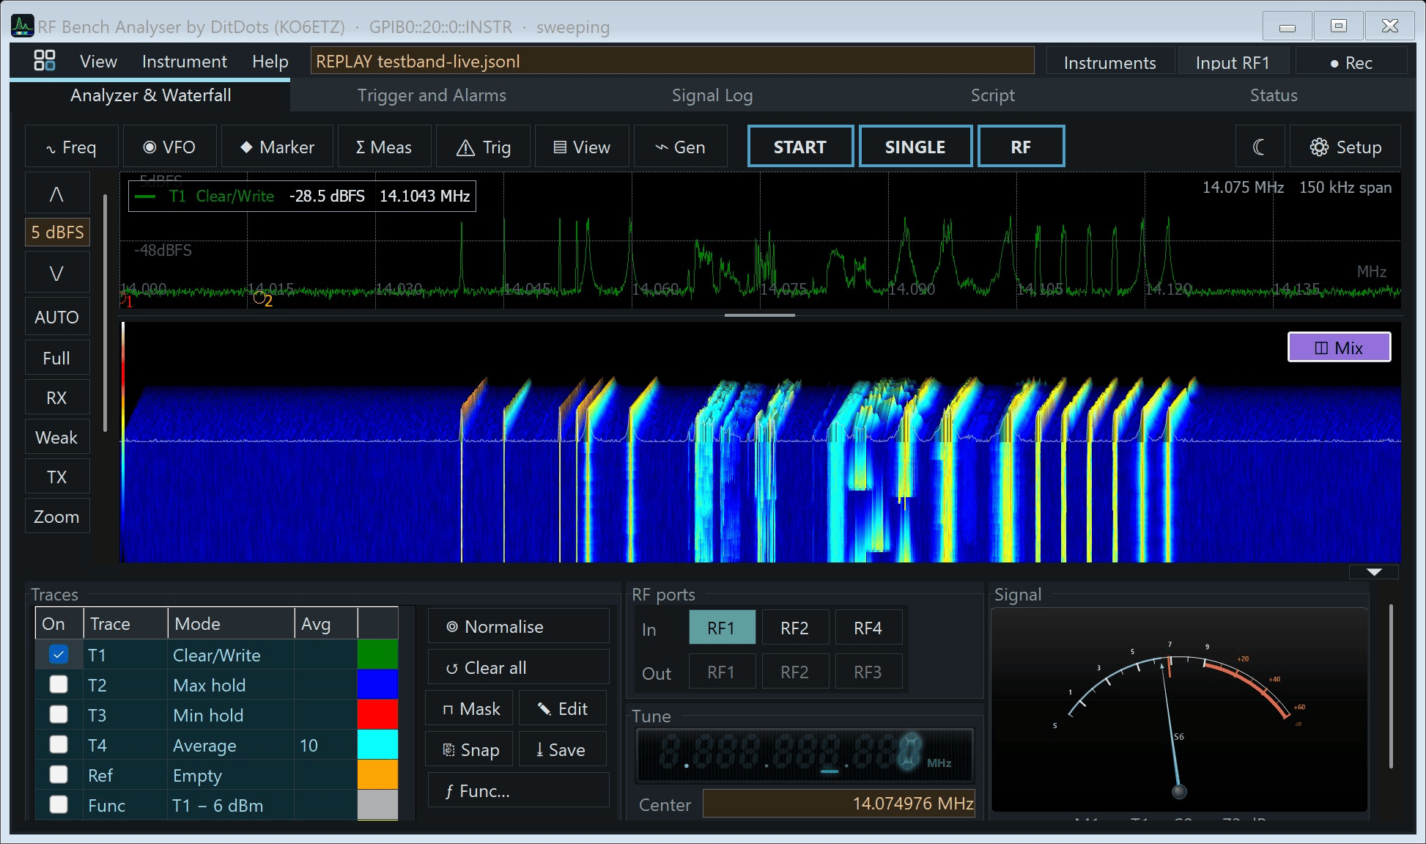Screen dimensions: 1426x844
Task: Click the Center frequency 14.074976 MHz field
Action: 839,804
